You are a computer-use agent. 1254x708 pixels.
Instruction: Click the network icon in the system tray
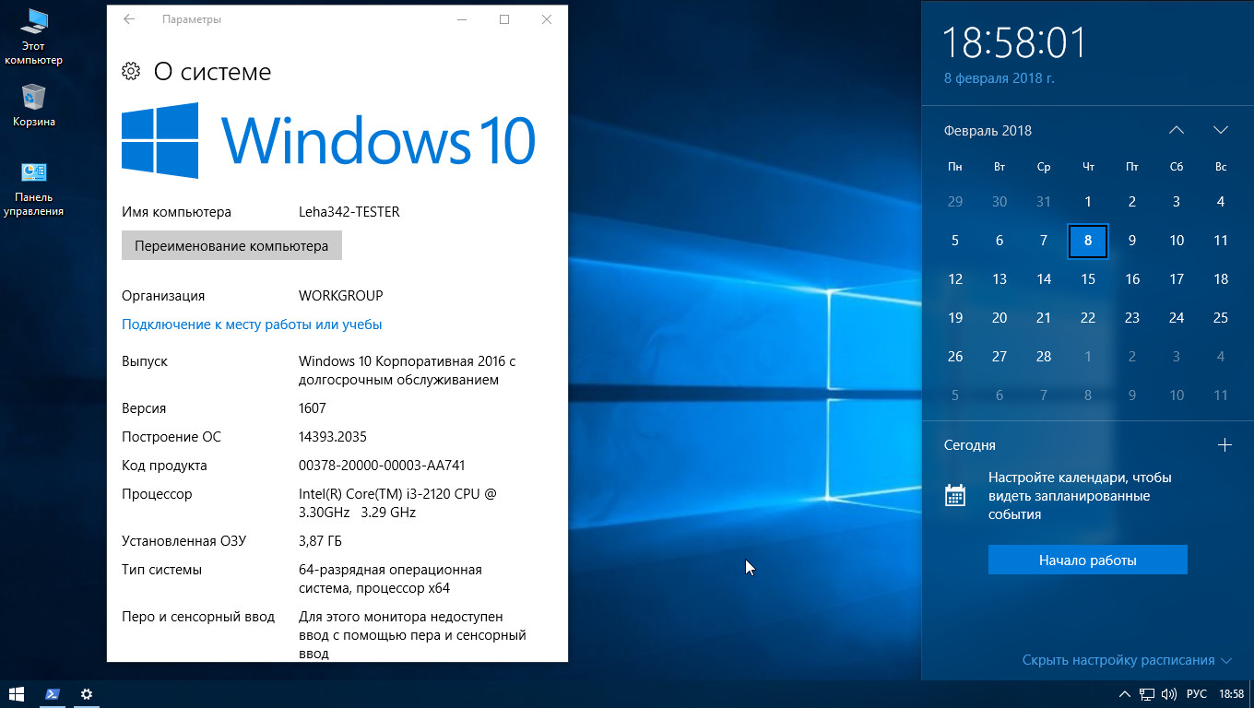point(1147,694)
